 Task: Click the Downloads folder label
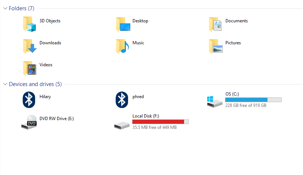click(x=50, y=43)
